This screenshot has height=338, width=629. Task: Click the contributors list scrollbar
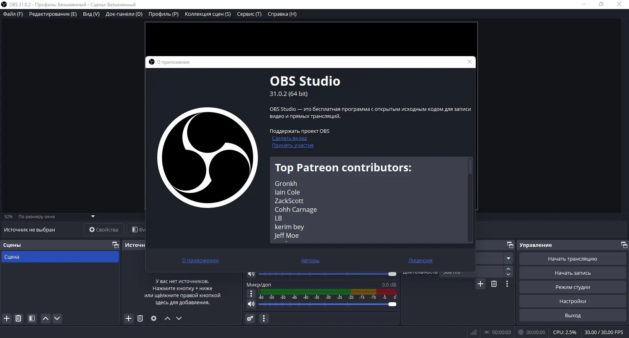pyautogui.click(x=470, y=166)
